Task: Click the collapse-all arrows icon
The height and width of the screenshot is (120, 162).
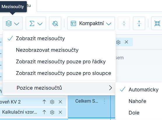Action: coord(157,23)
